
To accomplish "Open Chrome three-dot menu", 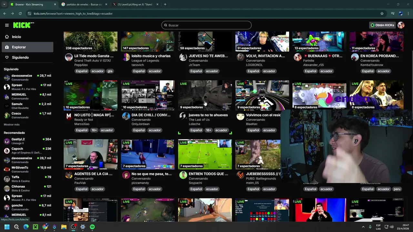I will pos(408,14).
